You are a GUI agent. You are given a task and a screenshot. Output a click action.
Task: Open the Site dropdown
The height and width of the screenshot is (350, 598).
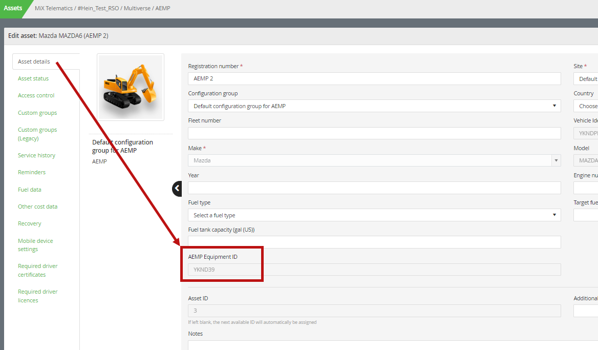point(586,78)
